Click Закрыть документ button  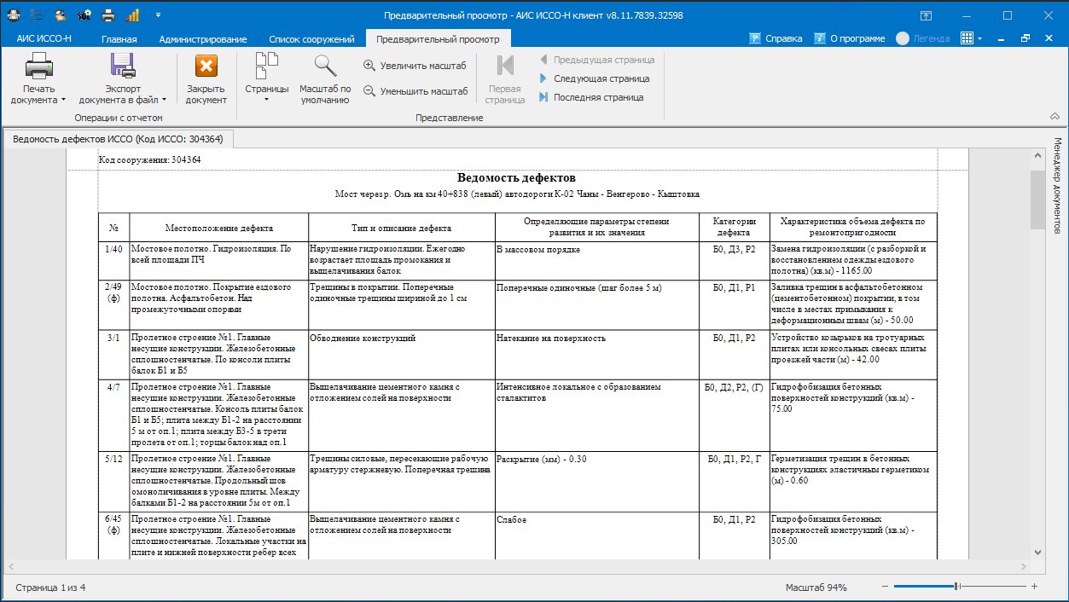(206, 78)
